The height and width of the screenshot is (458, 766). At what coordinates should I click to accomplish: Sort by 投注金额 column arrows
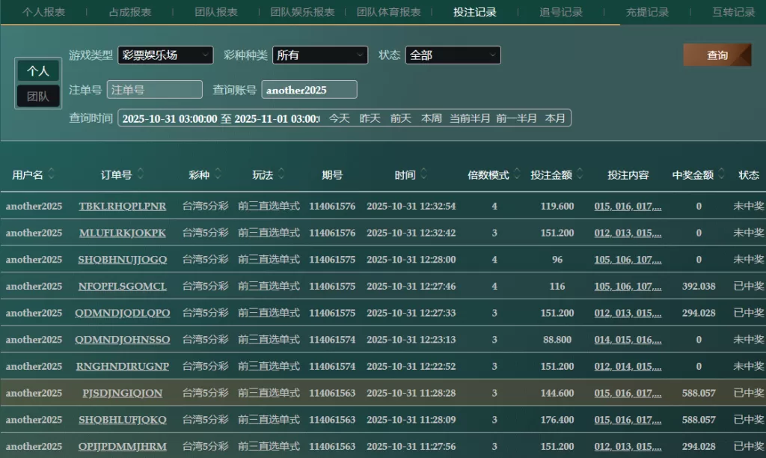pyautogui.click(x=580, y=174)
